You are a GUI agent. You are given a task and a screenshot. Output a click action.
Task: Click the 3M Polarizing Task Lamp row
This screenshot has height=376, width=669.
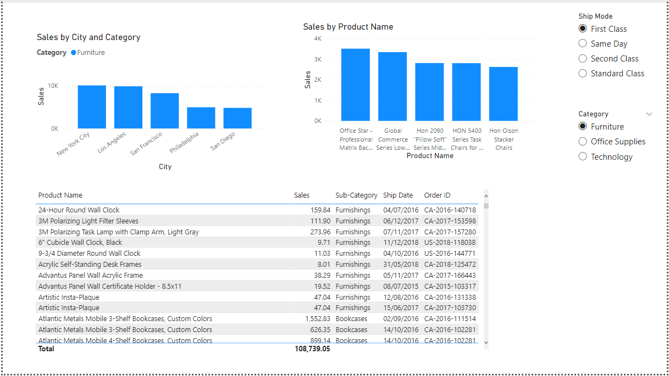click(x=257, y=232)
